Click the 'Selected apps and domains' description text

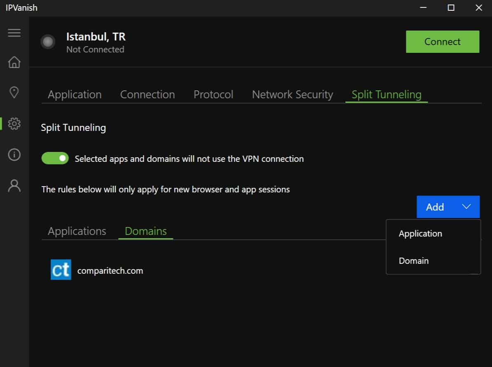[x=189, y=159]
